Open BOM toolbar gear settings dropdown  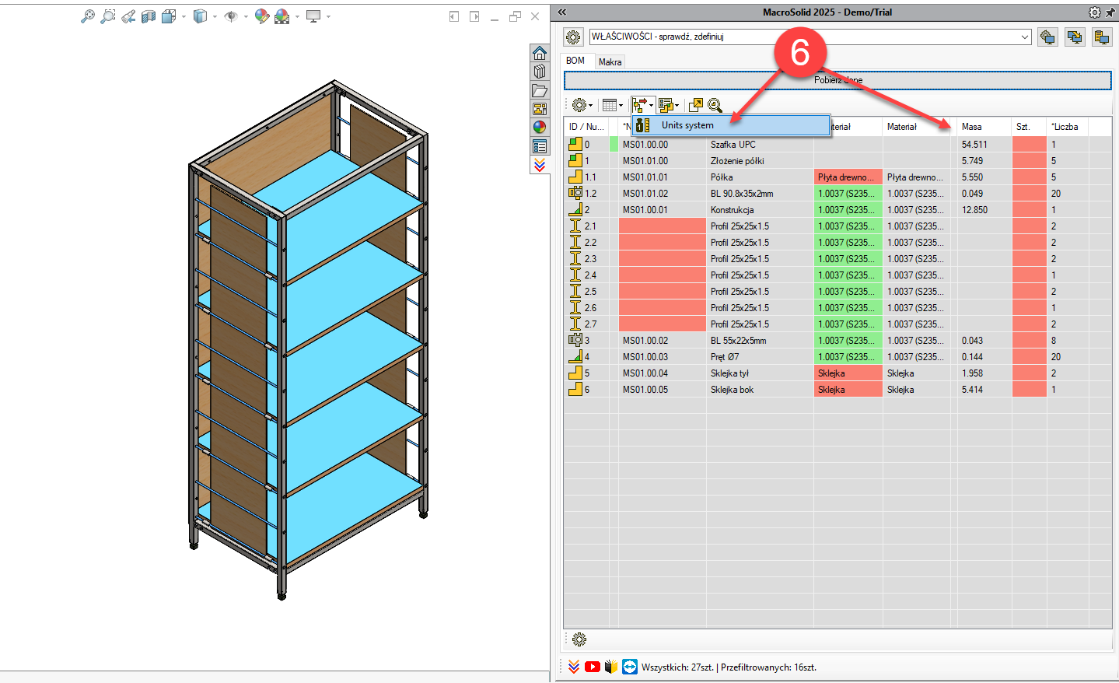[582, 105]
